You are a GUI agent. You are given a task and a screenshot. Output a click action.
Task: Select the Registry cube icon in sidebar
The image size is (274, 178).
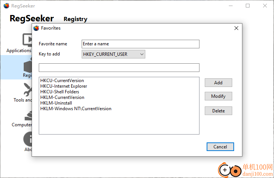tap(28, 65)
